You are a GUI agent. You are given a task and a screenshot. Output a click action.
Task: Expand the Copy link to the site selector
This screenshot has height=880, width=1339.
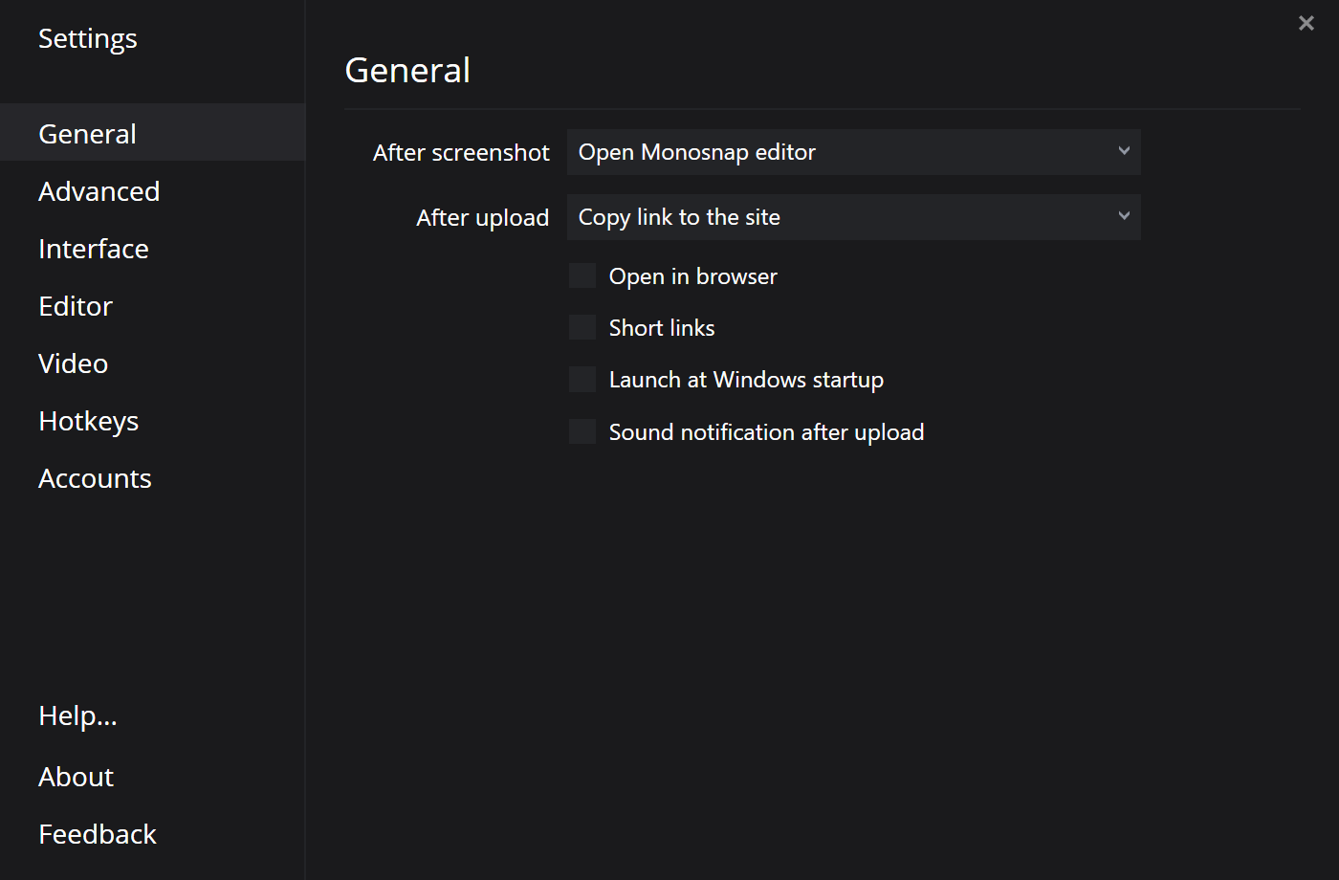coord(853,217)
